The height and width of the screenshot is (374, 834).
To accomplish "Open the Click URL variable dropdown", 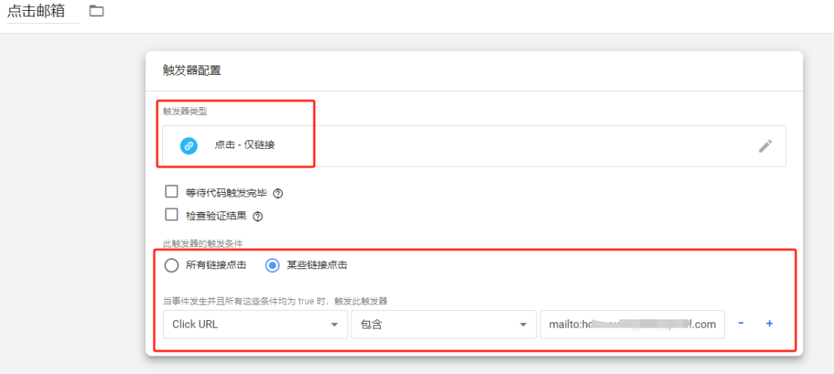I will [256, 324].
